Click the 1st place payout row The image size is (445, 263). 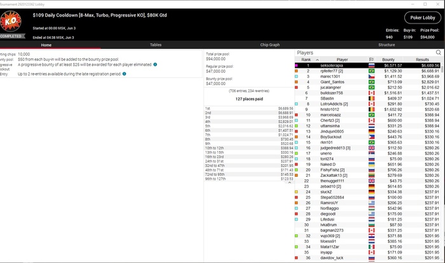(x=249, y=108)
